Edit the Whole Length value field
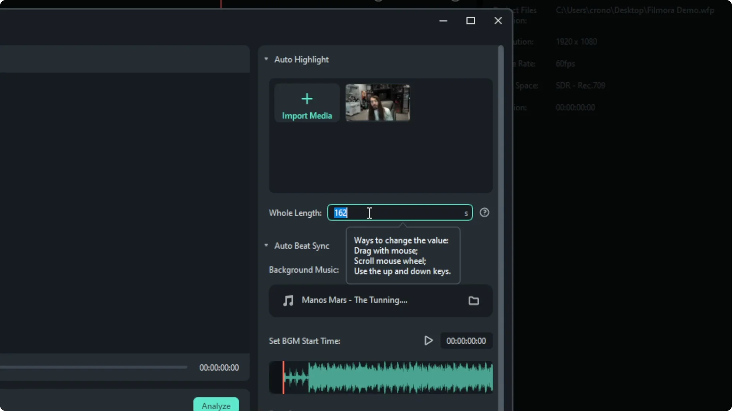 (399, 212)
